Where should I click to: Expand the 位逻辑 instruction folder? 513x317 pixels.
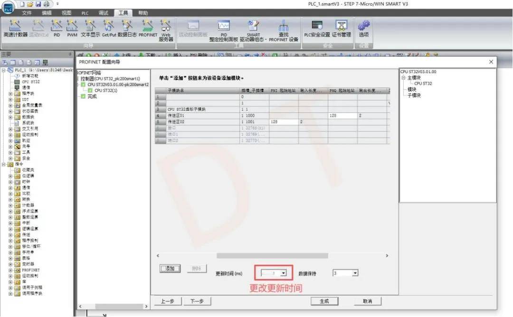click(x=10, y=176)
